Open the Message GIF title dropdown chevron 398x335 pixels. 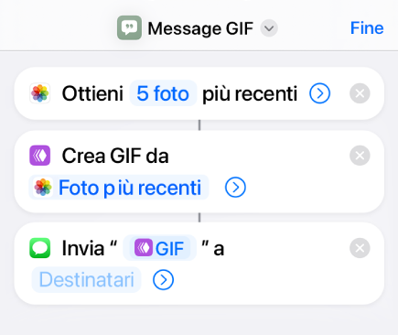coord(269,28)
